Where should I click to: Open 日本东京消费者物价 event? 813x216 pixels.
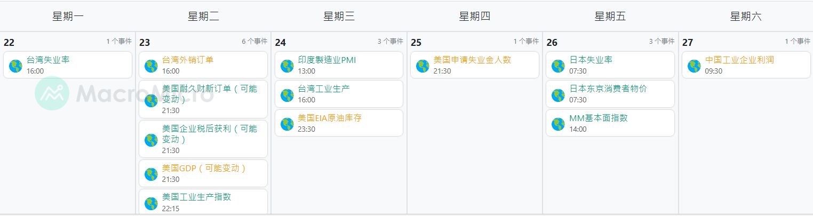608,89
